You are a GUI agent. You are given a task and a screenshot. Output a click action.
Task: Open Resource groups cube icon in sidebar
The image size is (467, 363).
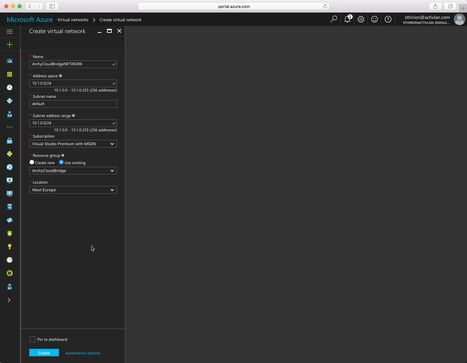[x=10, y=61]
